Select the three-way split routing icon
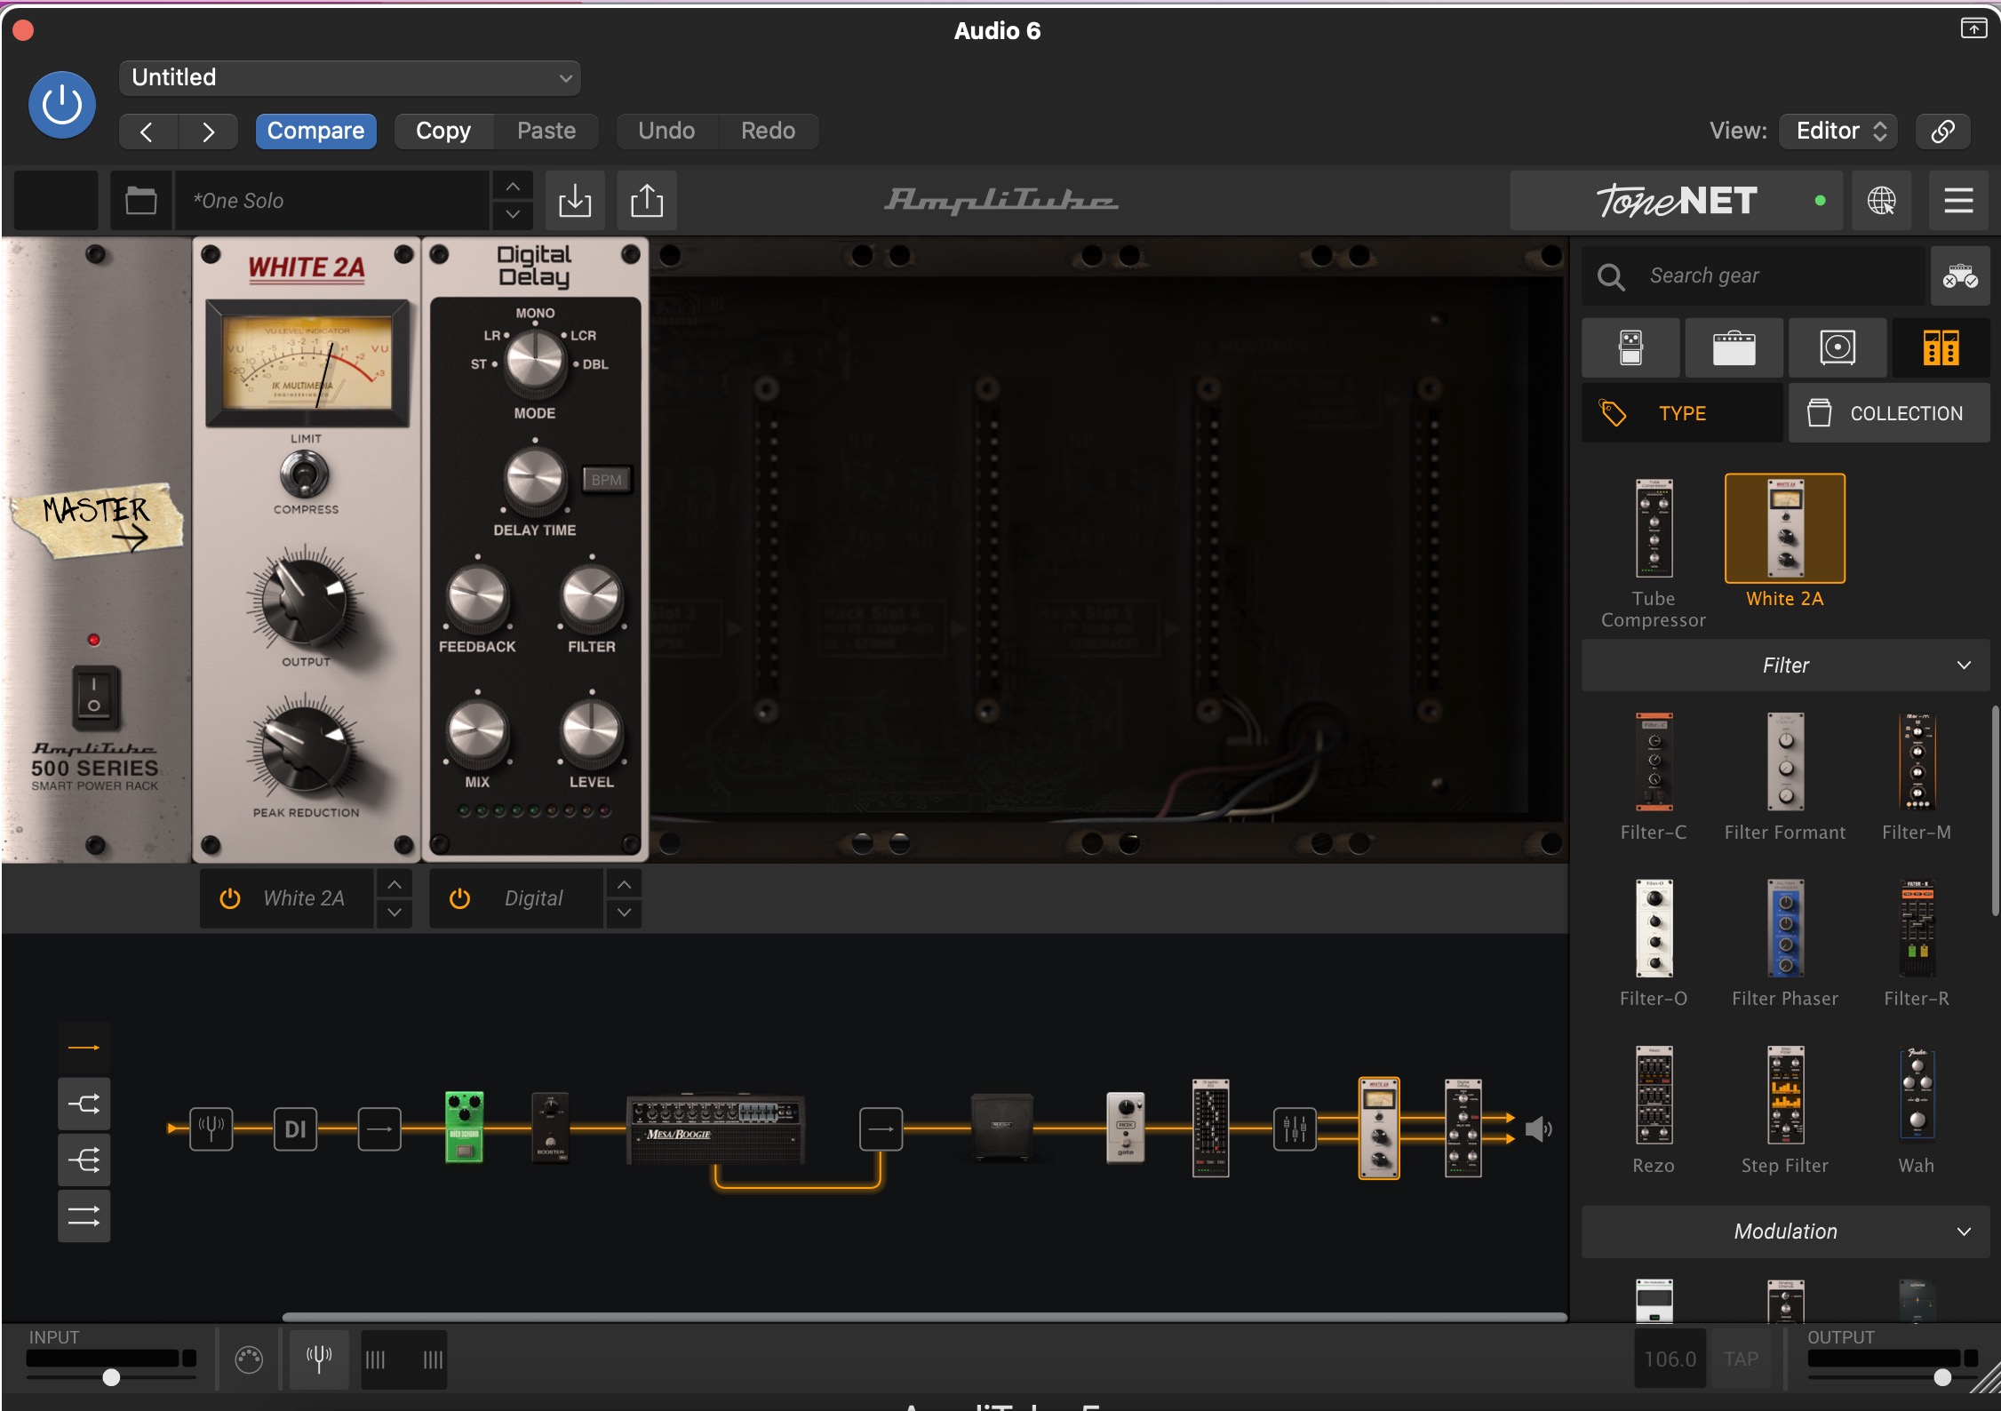This screenshot has width=2001, height=1411. [84, 1160]
